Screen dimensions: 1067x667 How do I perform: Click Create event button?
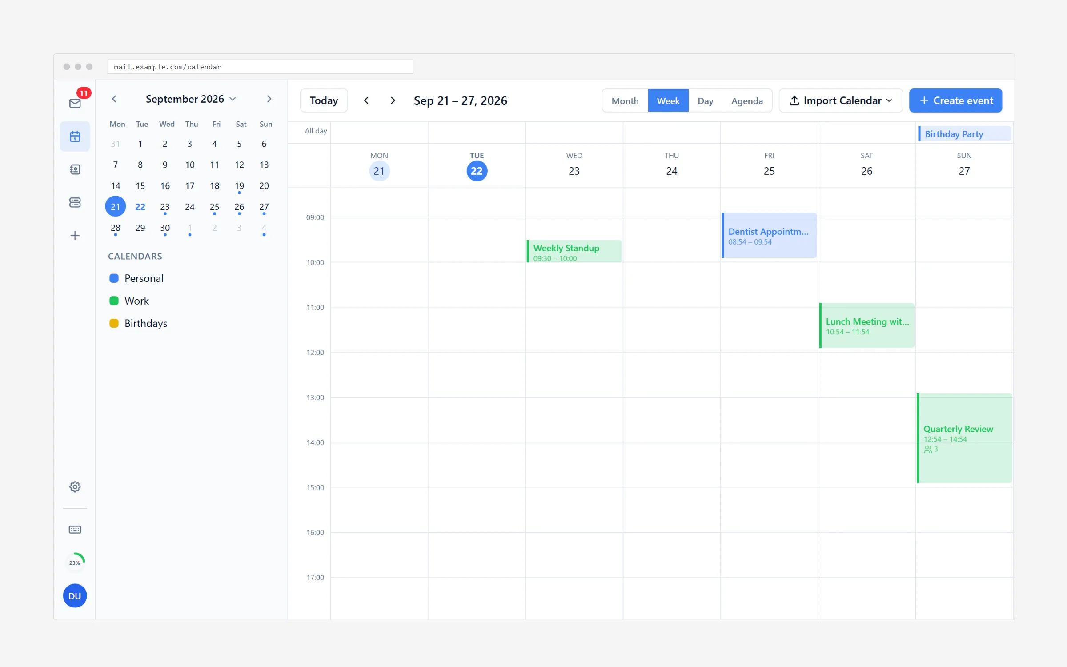pyautogui.click(x=955, y=100)
